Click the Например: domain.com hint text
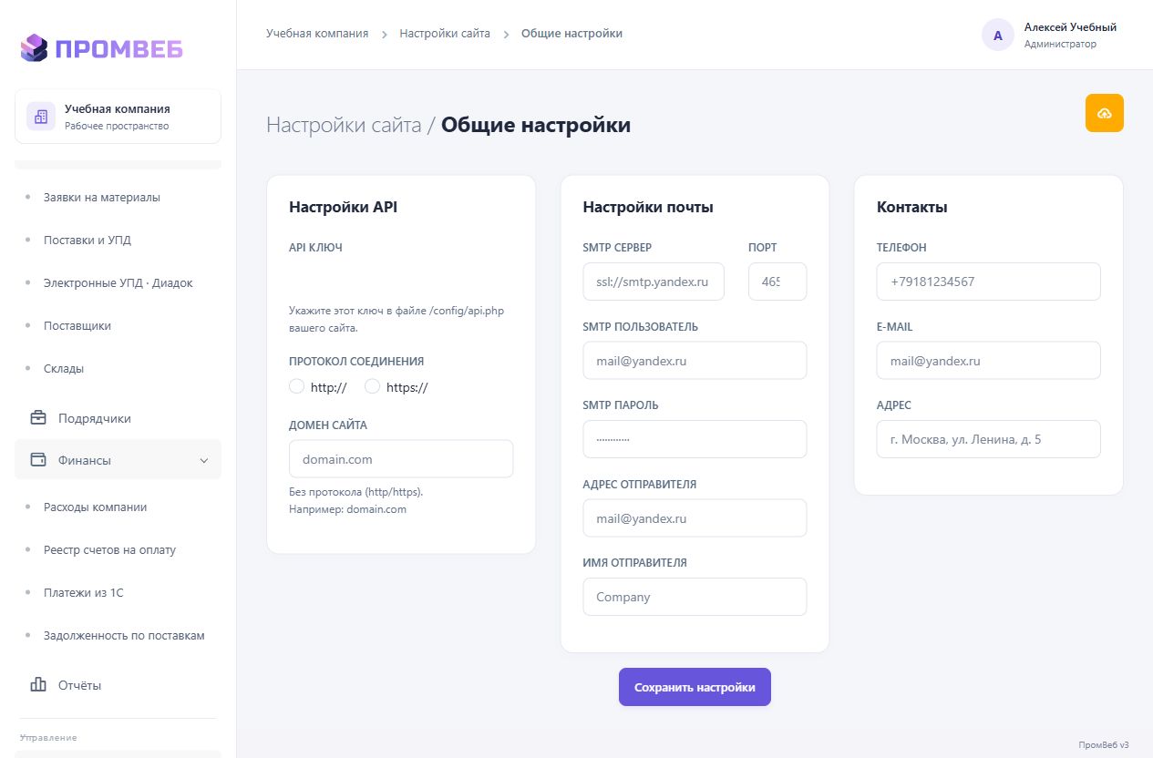This screenshot has width=1153, height=758. pos(347,509)
